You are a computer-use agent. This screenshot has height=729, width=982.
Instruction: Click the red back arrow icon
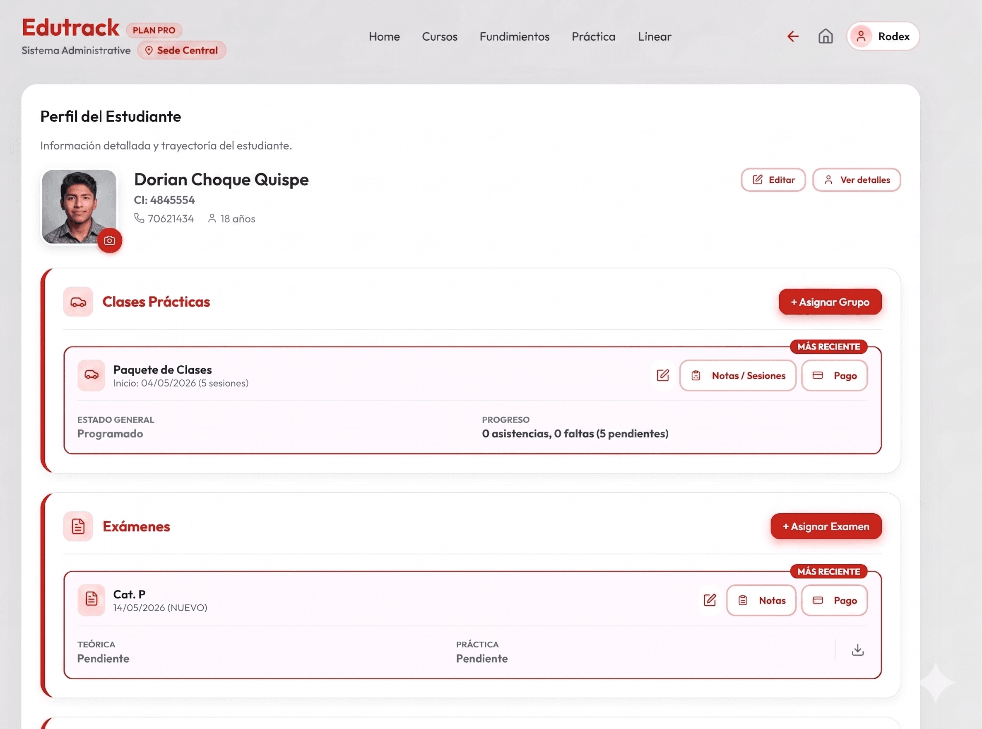tap(793, 36)
